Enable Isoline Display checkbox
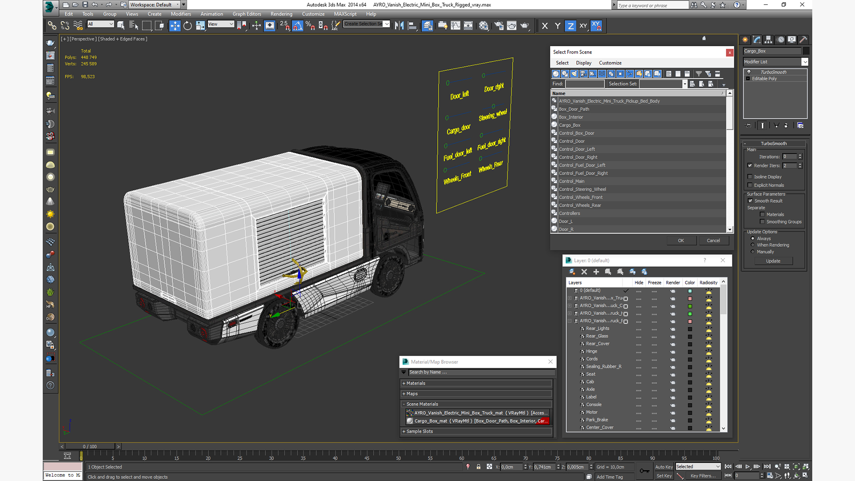 750,177
